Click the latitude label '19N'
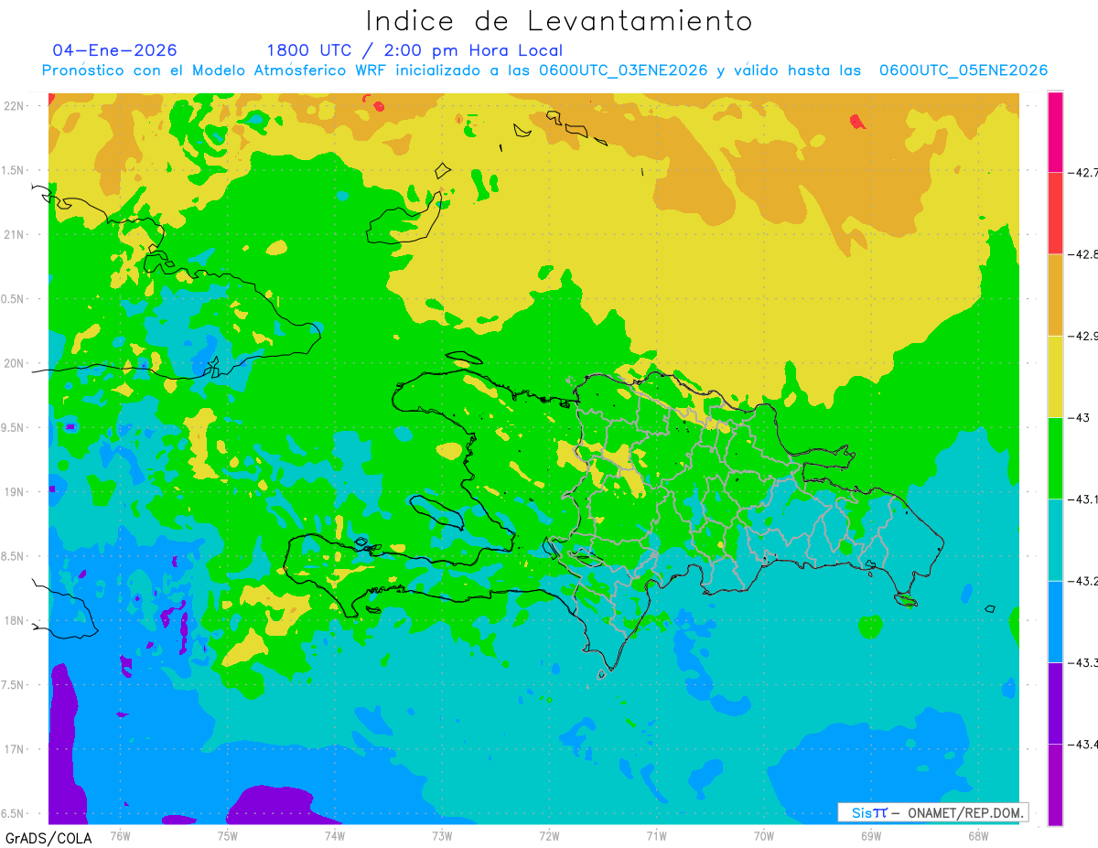The width and height of the screenshot is (1098, 848). pos(16,491)
